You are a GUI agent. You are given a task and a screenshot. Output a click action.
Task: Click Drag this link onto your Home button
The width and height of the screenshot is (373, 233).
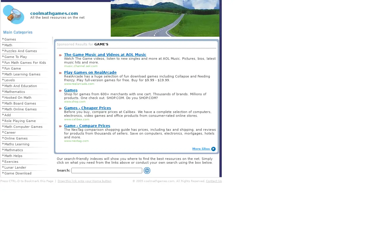pos(85,181)
